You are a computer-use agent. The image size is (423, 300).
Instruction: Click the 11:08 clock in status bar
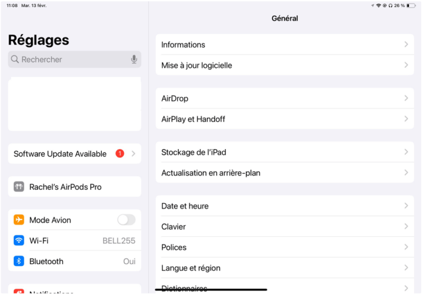tap(12, 6)
